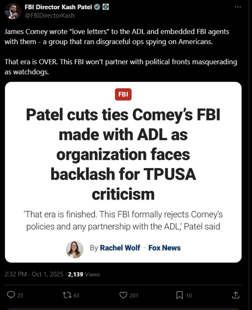Image resolution: width=252 pixels, height=310 pixels.
Task: Click the blue verified checkmark badge
Action: (97, 7)
